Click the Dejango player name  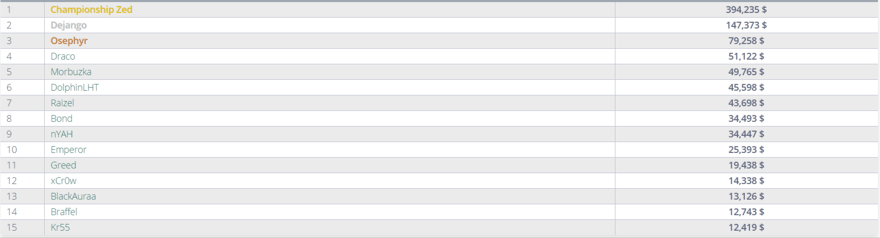click(69, 25)
